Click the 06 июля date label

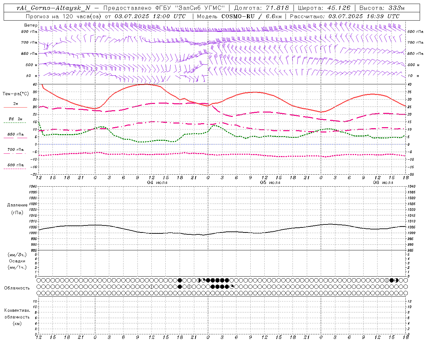pyautogui.click(x=383, y=183)
